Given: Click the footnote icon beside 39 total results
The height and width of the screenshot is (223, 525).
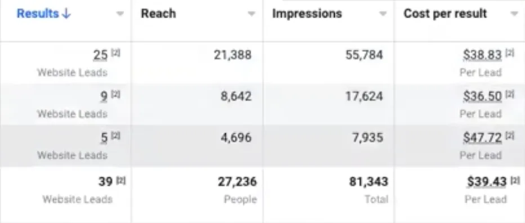Looking at the screenshot, I should click(x=121, y=180).
